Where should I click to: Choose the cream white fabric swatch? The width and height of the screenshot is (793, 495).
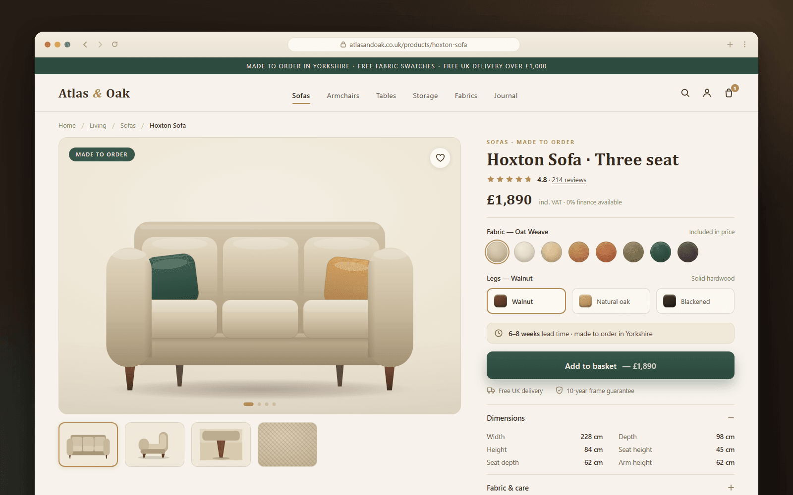524,252
